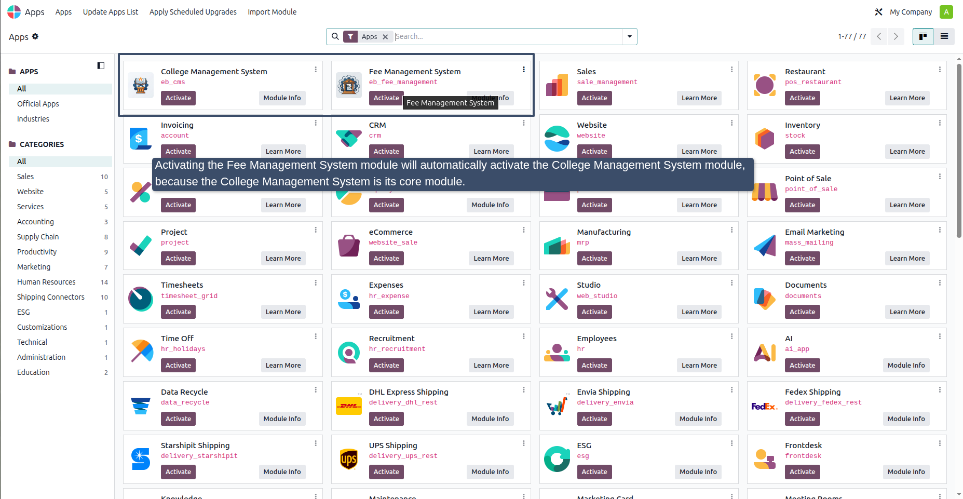This screenshot has height=499, width=963.
Task: Collapse the search panel sidebar
Action: (x=101, y=65)
